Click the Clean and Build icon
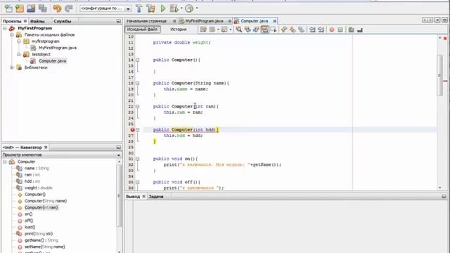This screenshot has height=253, width=450. click(x=151, y=8)
